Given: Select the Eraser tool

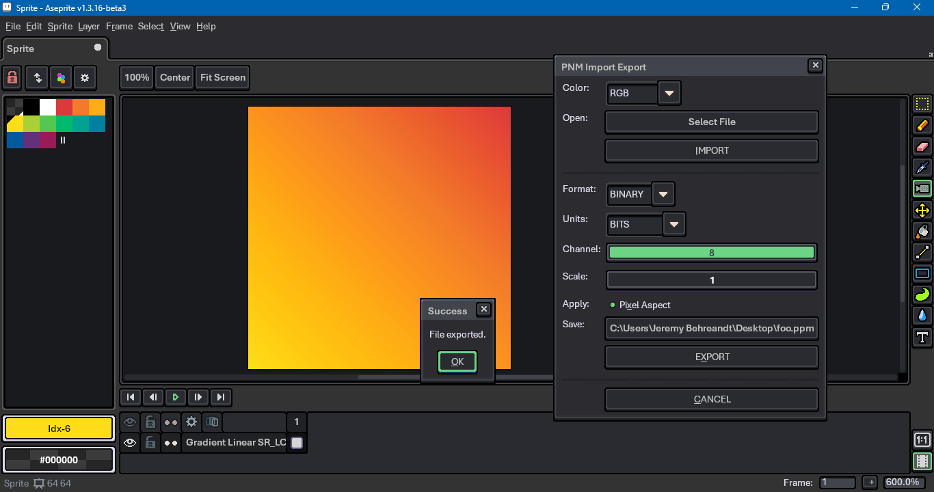Looking at the screenshot, I should (922, 147).
